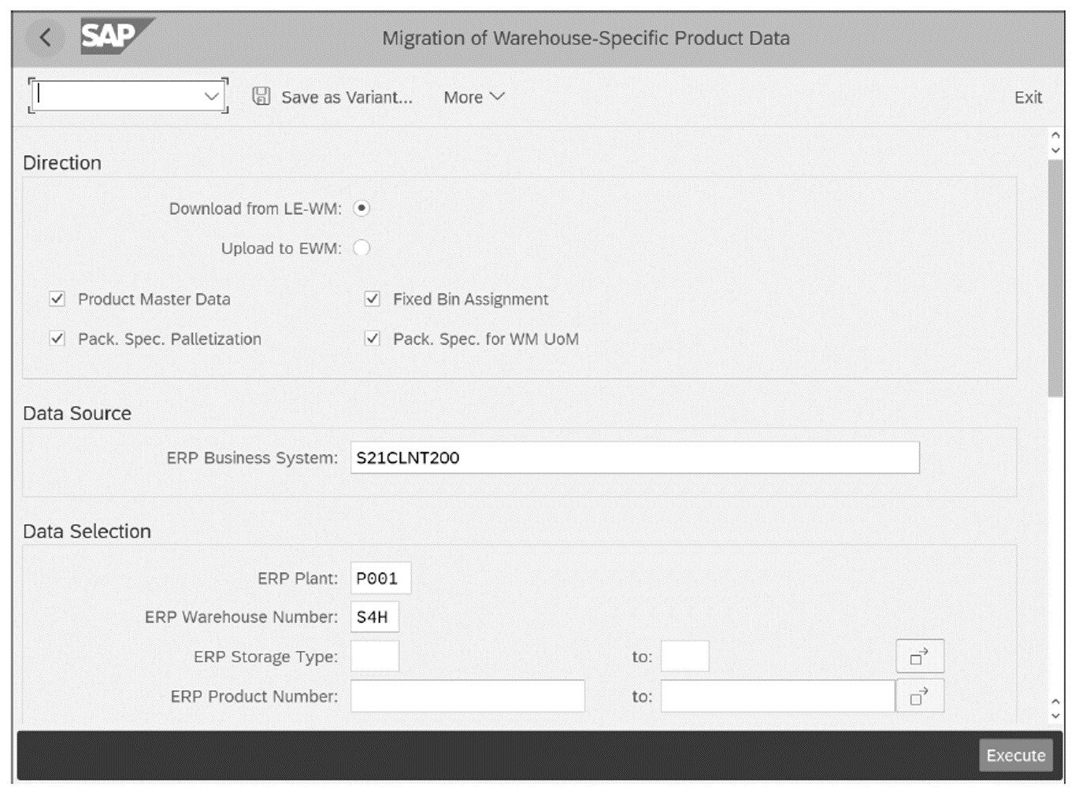
Task: Click the Save as Variant floppy disk icon
Action: (x=260, y=96)
